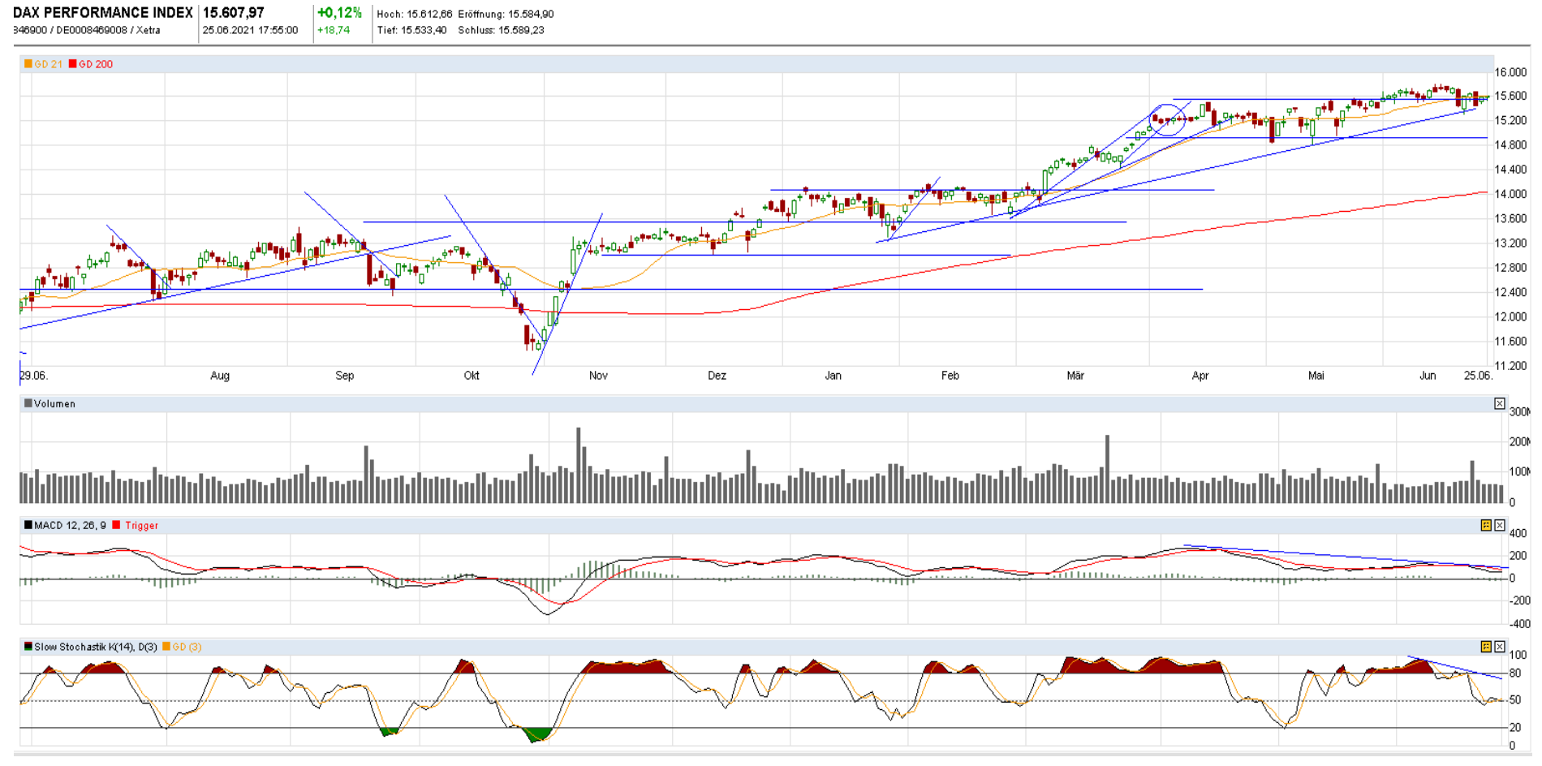The width and height of the screenshot is (1542, 766).
Task: Click the timestamp 25.06.2021 17:55:00
Action: tap(250, 30)
